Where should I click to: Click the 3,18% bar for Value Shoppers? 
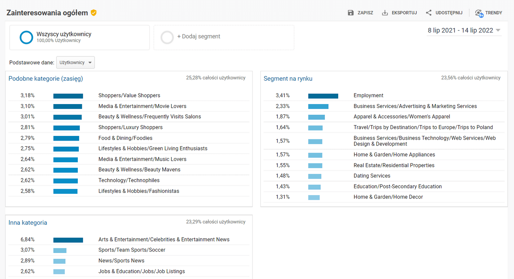coord(68,96)
